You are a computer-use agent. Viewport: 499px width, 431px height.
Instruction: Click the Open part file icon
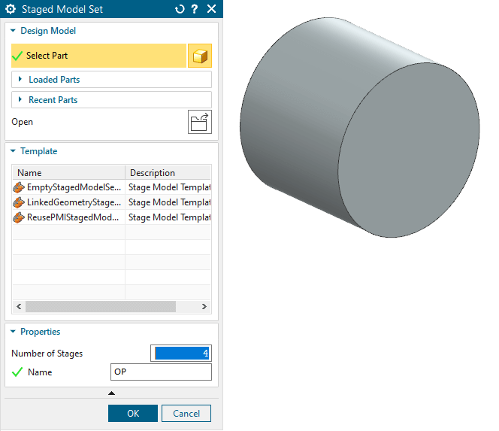200,122
